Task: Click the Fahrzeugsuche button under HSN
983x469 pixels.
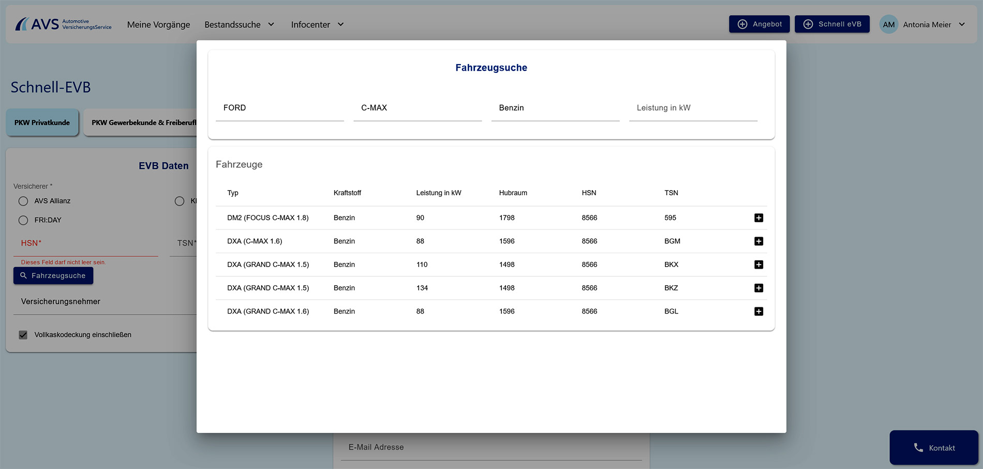Action: point(53,276)
